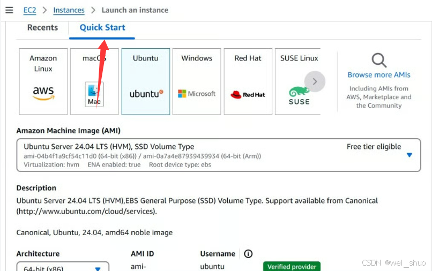
Task: Click the Architecture heading
Action: click(x=38, y=254)
